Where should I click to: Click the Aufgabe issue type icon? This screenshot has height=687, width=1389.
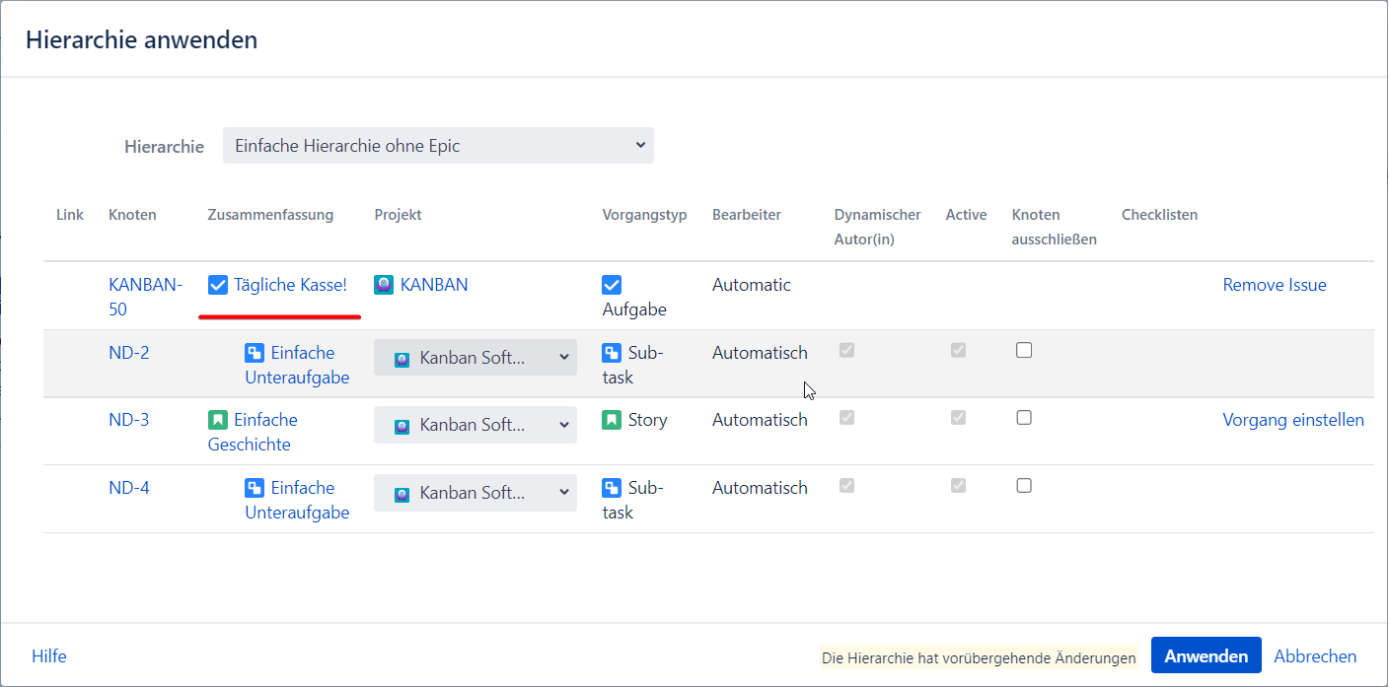pos(612,286)
